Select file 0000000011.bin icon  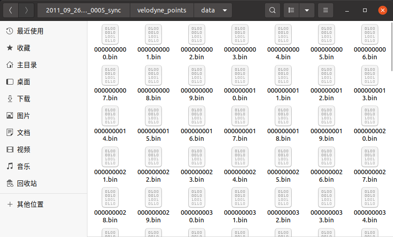point(283,75)
